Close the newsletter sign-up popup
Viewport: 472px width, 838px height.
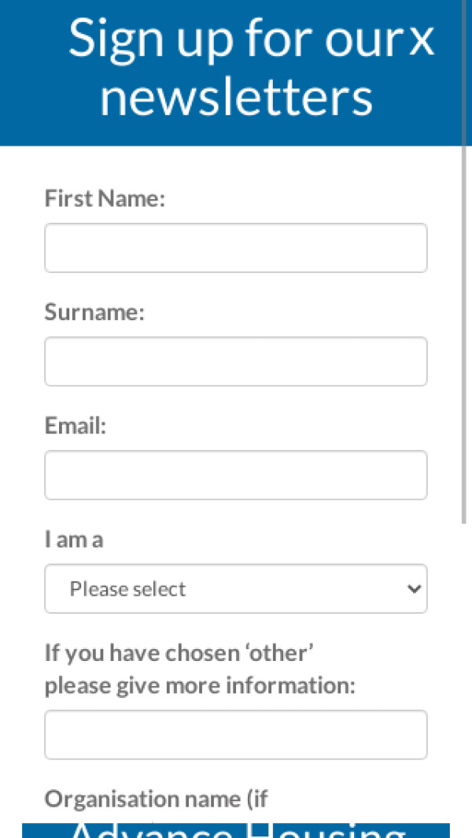[x=422, y=39]
